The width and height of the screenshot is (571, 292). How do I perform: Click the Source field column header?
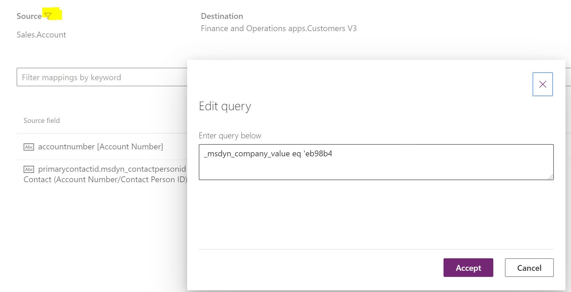tap(42, 121)
